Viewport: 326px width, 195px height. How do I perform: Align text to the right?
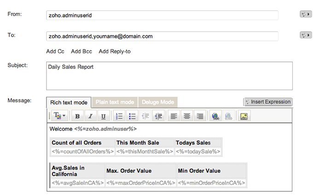coord(199,116)
